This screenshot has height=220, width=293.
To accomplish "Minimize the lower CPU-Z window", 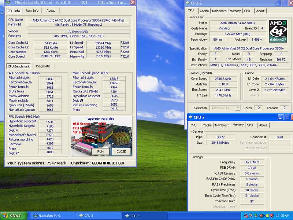I will [x=281, y=117].
